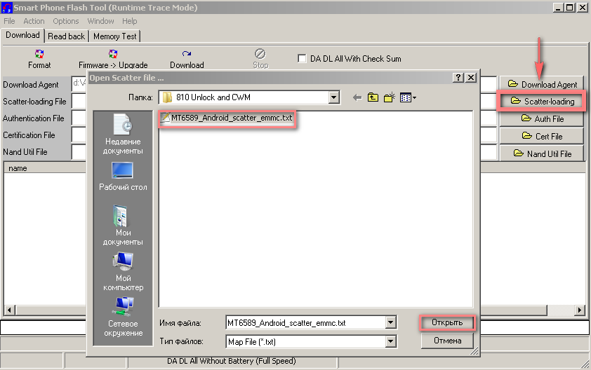Enable DA DL All With Check Sum
Screen dimensions: 591x370
(x=302, y=59)
